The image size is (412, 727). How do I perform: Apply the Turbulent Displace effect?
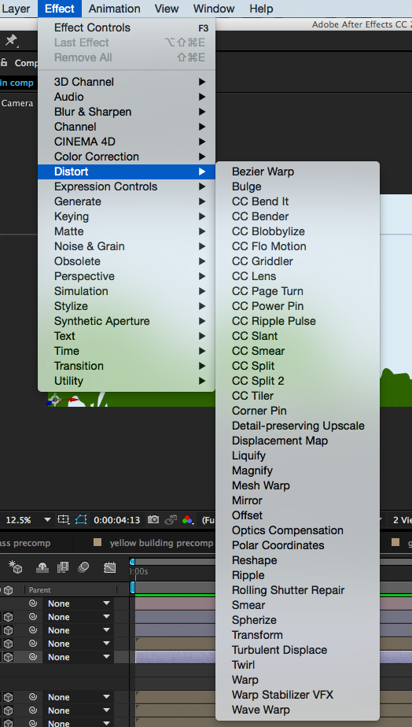pyautogui.click(x=297, y=650)
